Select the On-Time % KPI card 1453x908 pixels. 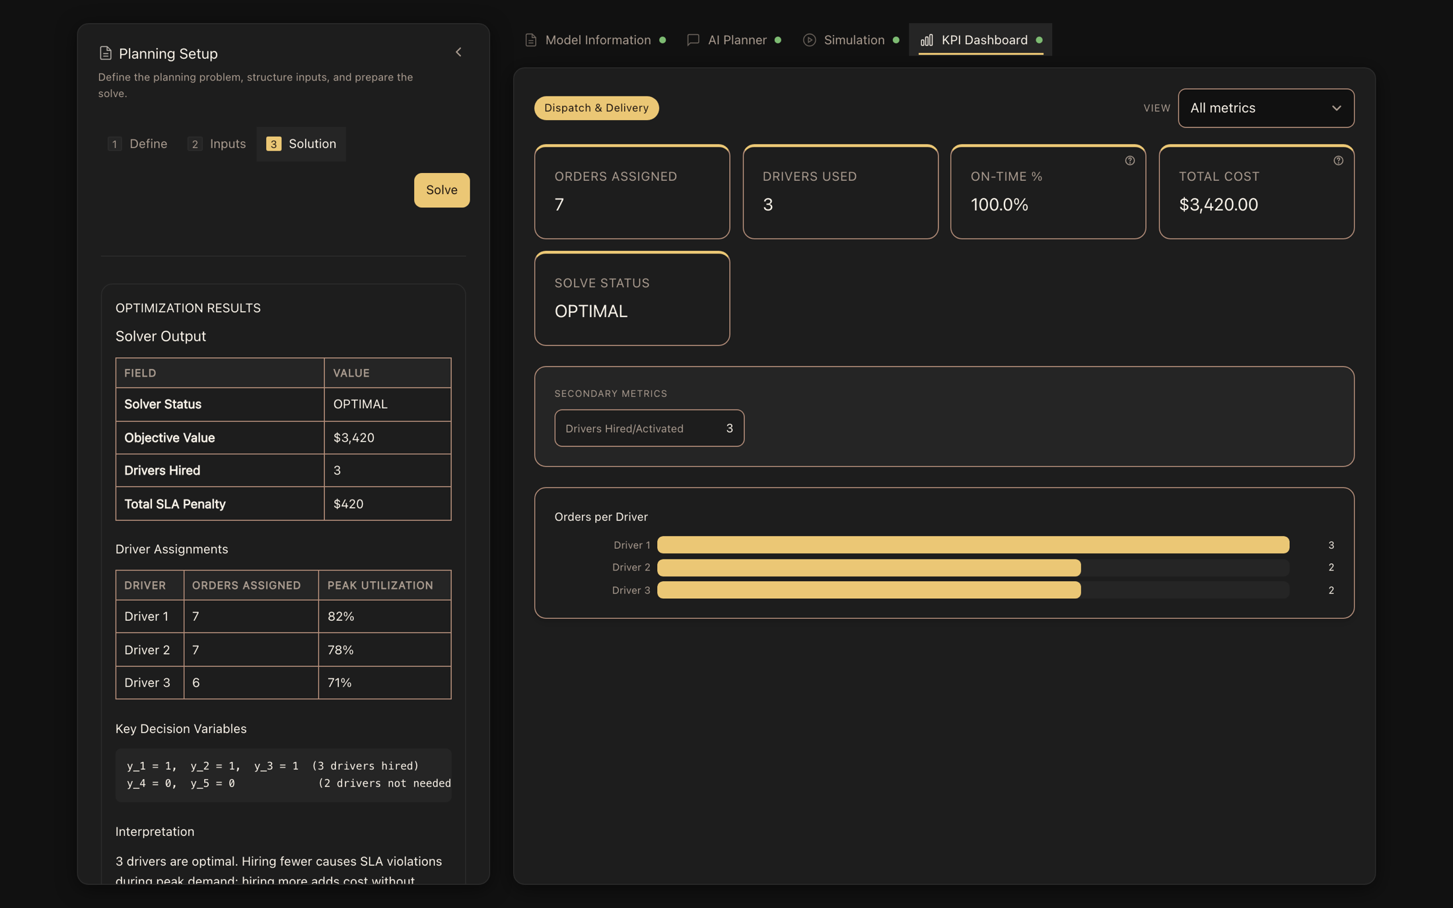coord(1048,192)
